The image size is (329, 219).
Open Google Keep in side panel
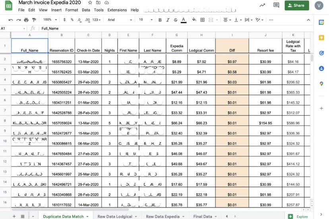(x=321, y=38)
